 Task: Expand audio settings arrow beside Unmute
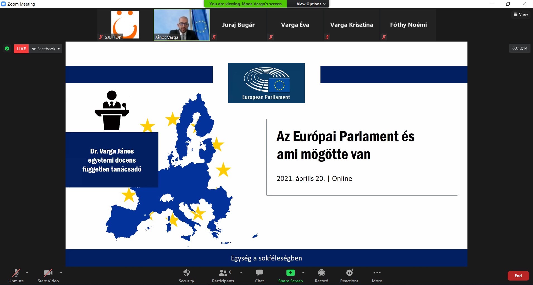click(x=27, y=273)
